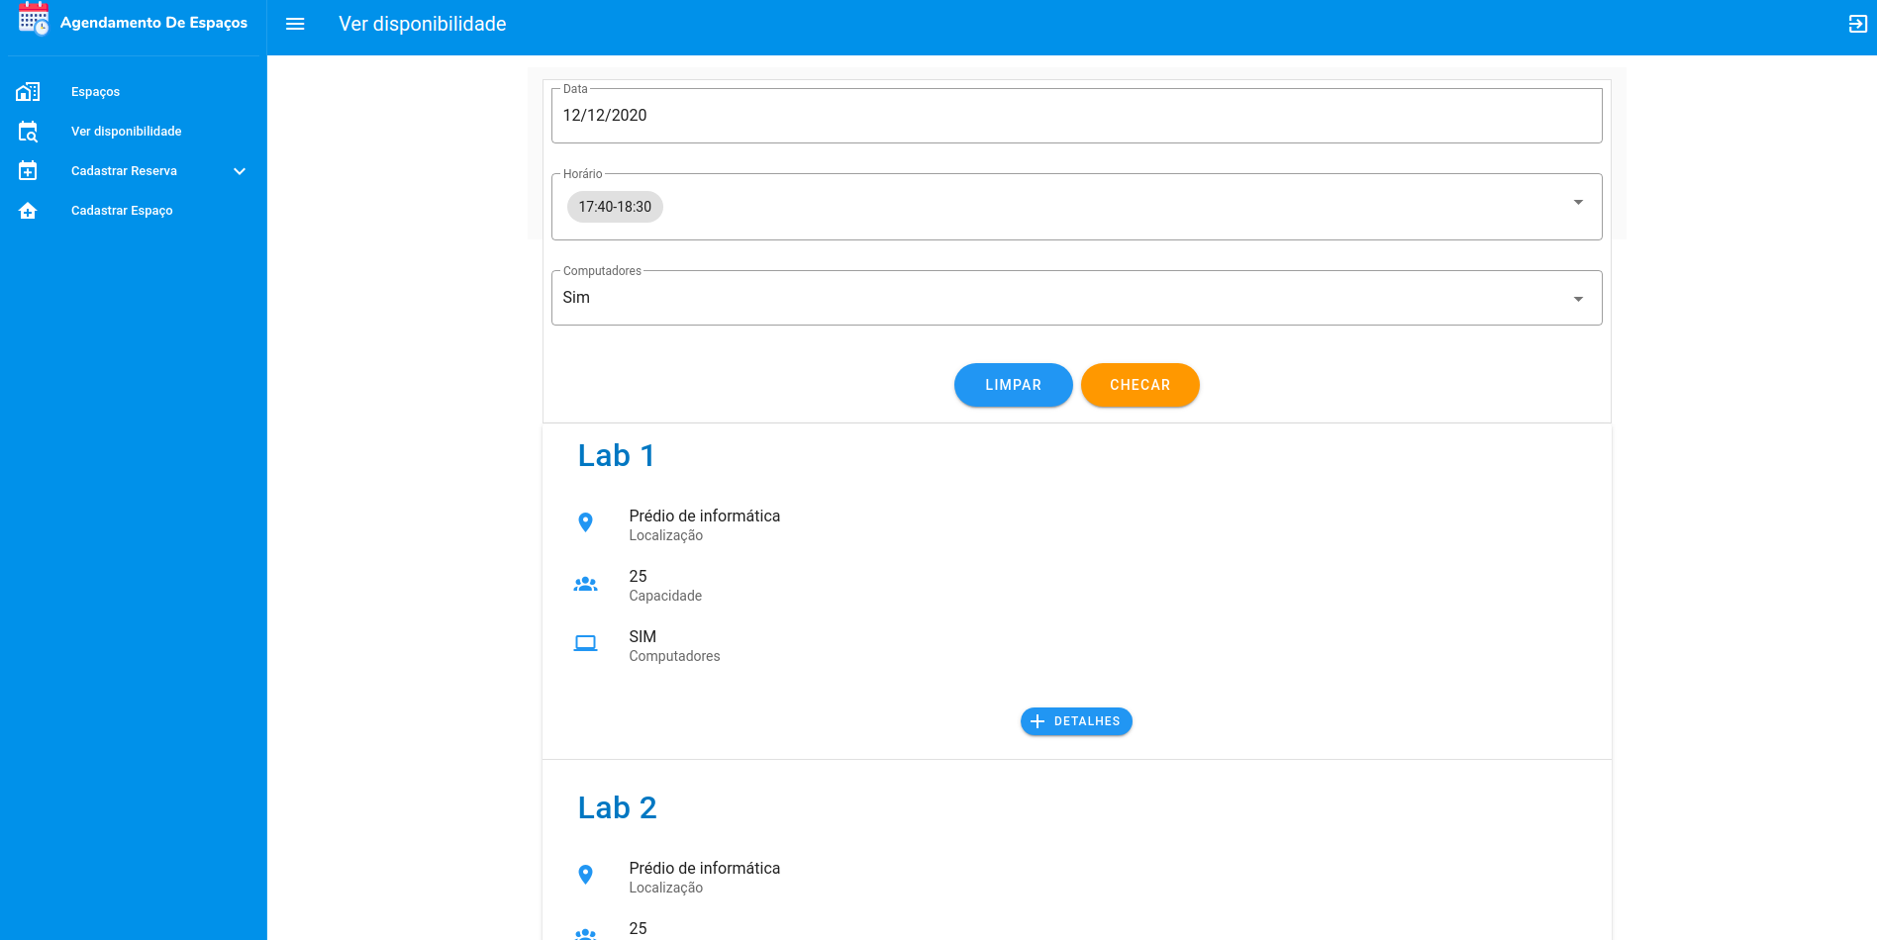The width and height of the screenshot is (1877, 940).
Task: Click the Lab 2 heading
Action: (x=617, y=807)
